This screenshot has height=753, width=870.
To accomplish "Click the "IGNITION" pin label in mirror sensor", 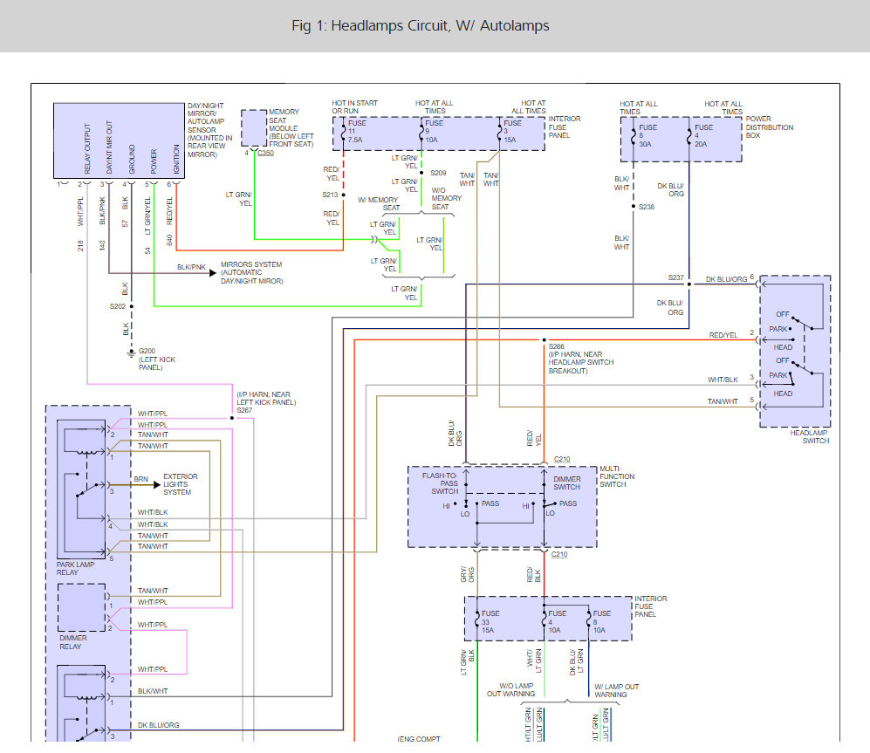I will point(176,160).
